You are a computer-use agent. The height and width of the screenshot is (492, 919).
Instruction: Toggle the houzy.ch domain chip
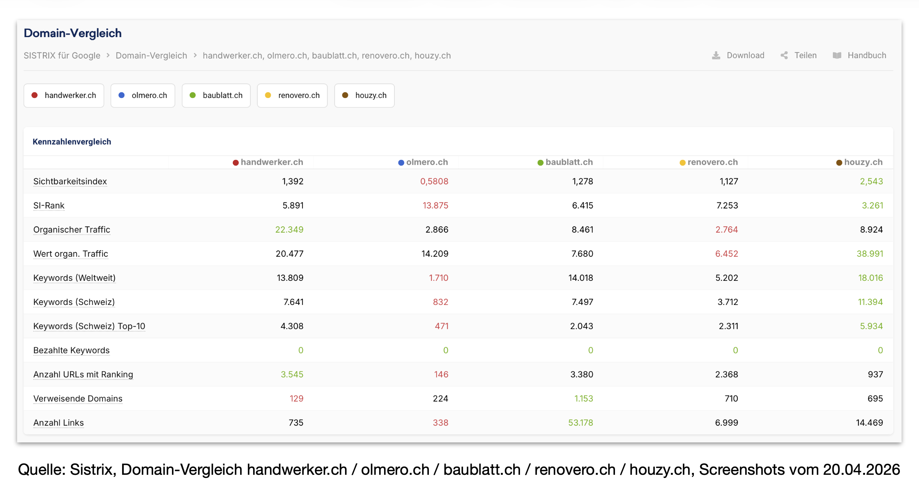click(x=364, y=95)
